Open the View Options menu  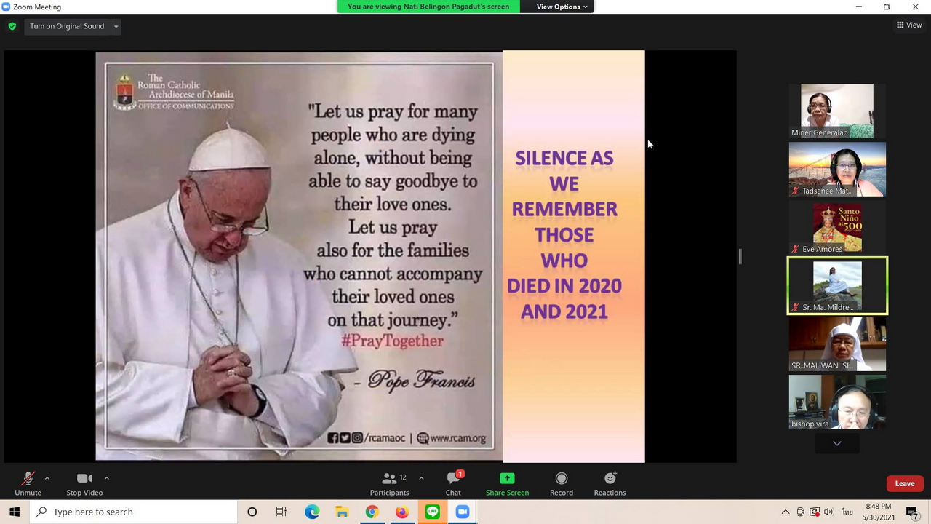(562, 7)
